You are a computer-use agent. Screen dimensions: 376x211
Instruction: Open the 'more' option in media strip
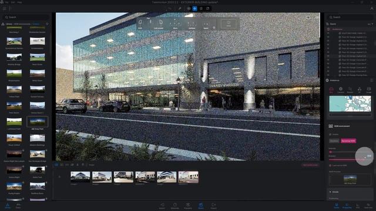click(x=92, y=165)
